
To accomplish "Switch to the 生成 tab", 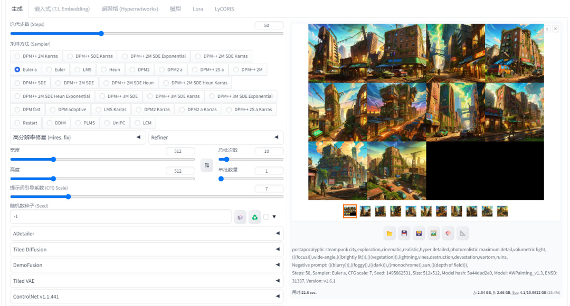I will tap(17, 9).
